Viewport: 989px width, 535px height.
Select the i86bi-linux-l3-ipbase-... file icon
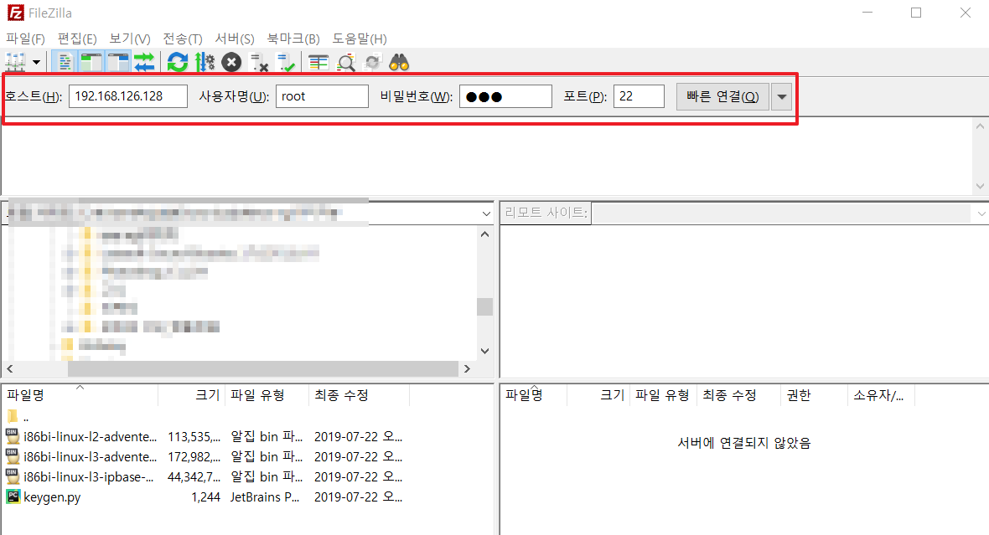pyautogui.click(x=13, y=476)
